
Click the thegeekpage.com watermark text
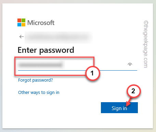[x=146, y=44]
